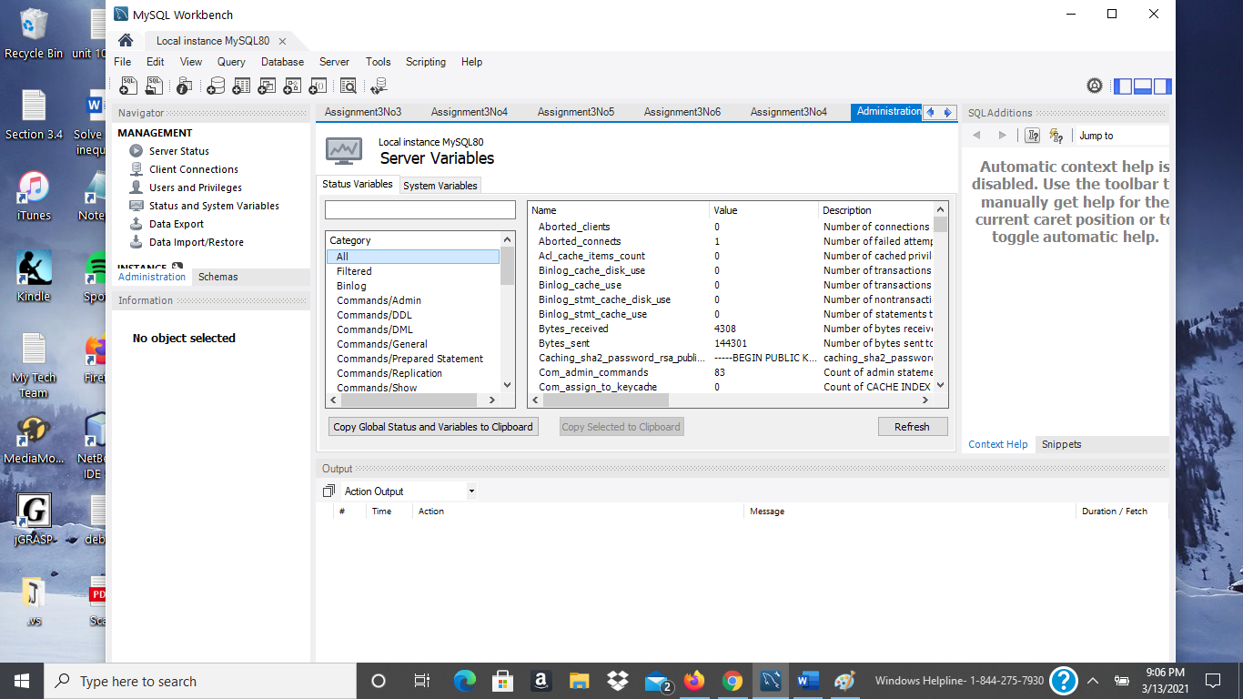This screenshot has width=1243, height=699.
Task: Create a new table using the toolbar icon
Action: click(241, 86)
